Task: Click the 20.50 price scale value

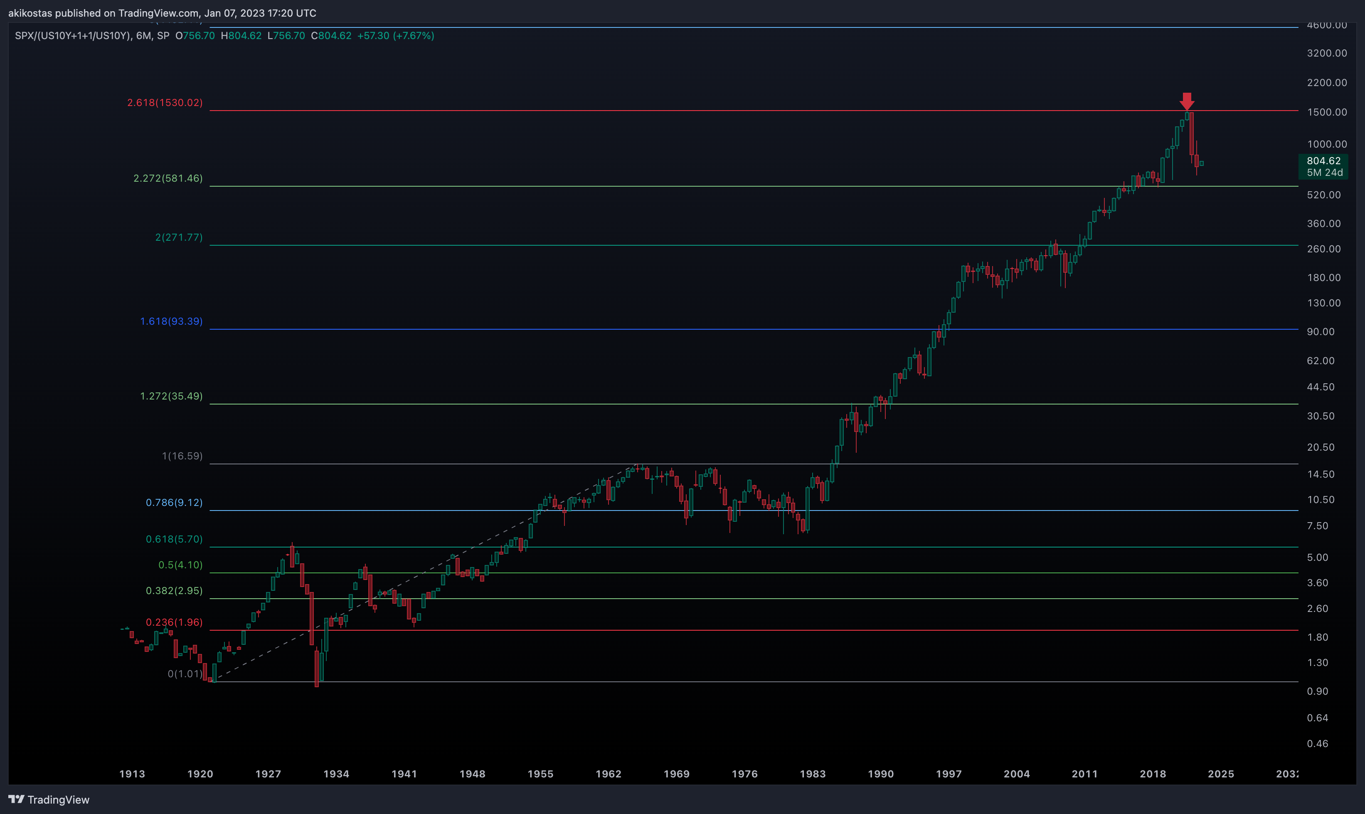Action: 1321,448
